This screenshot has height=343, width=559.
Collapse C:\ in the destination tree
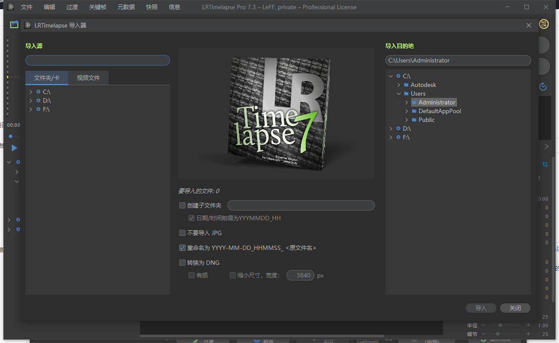click(x=391, y=76)
